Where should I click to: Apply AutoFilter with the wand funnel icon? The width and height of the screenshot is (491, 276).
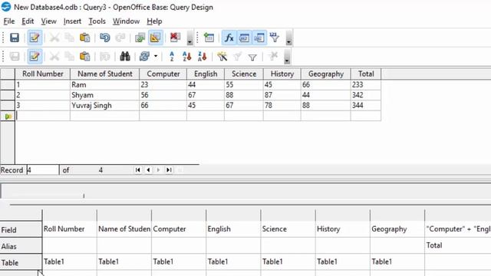(x=222, y=57)
